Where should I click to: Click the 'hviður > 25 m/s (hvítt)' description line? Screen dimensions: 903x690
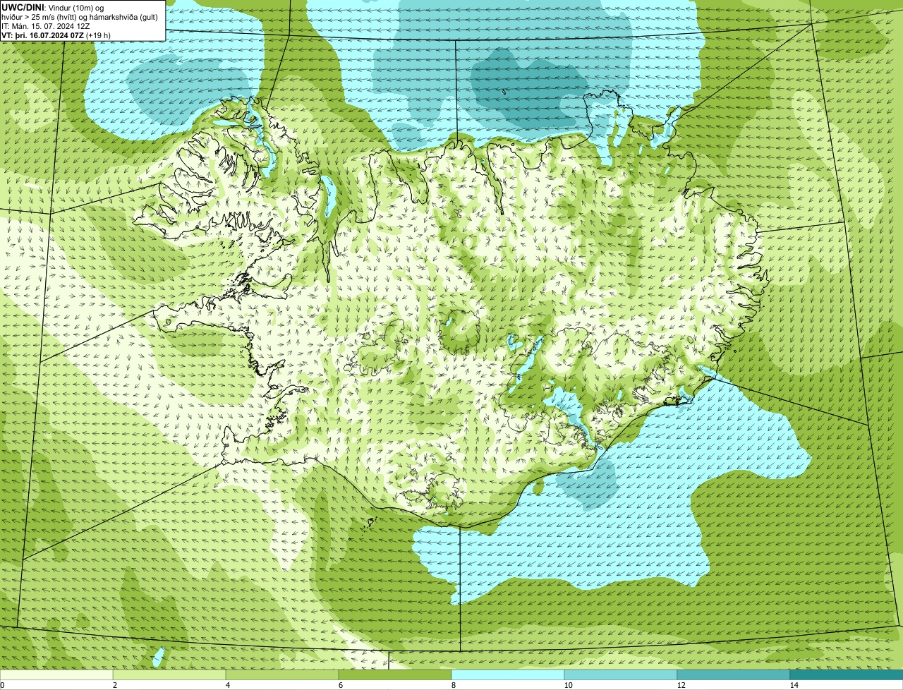pos(80,17)
